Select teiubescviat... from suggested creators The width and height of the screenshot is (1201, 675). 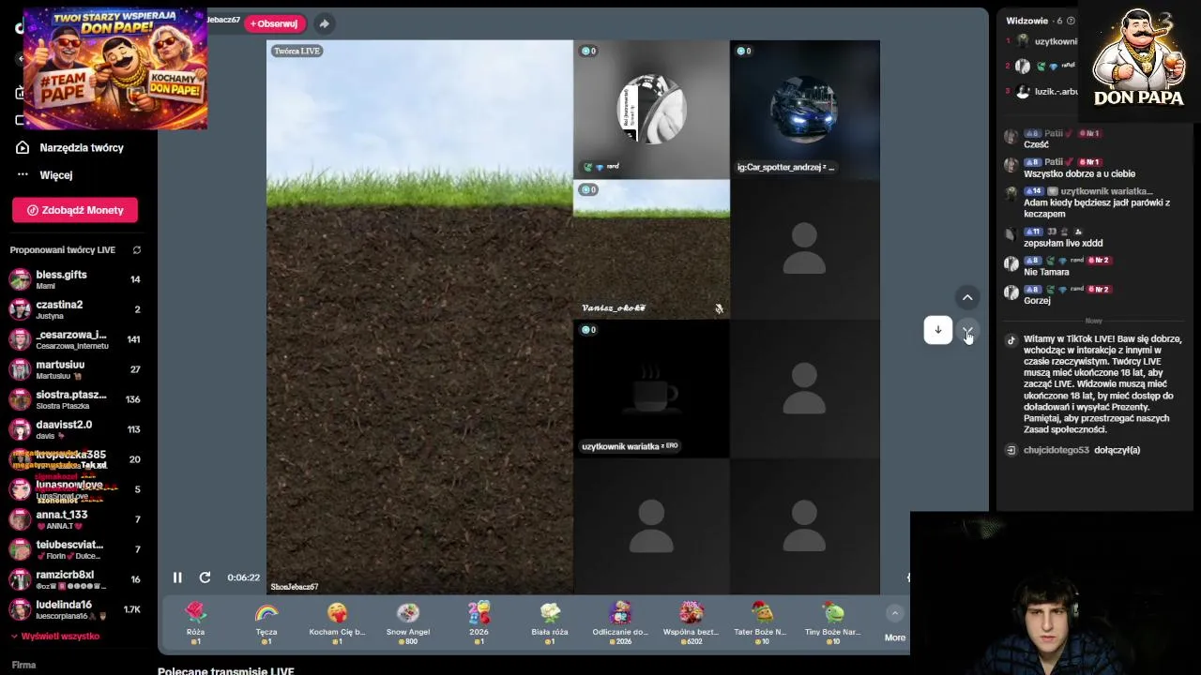[75, 549]
